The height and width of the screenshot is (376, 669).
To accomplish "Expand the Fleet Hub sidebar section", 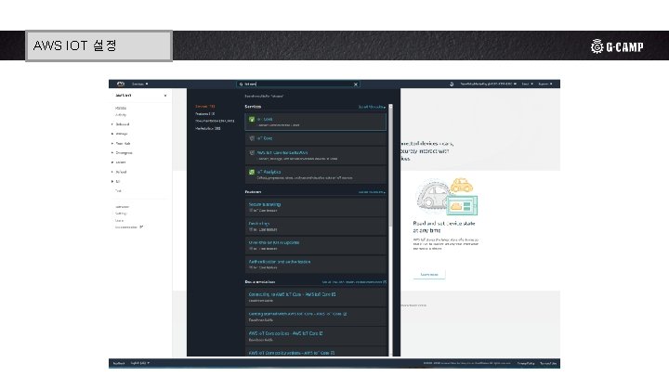I will click(121, 143).
